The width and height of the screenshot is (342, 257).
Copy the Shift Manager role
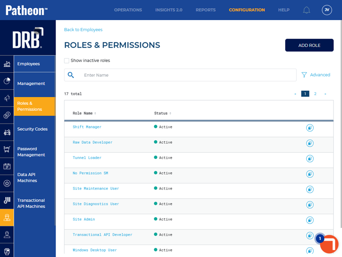click(x=310, y=128)
